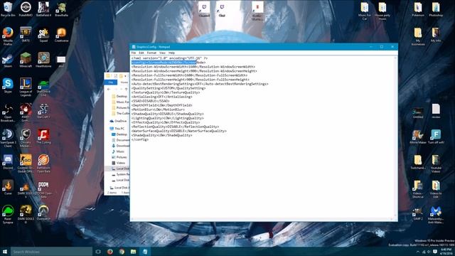455x256 pixels.
Task: Open the Notepad View menu
Action: (162, 53)
